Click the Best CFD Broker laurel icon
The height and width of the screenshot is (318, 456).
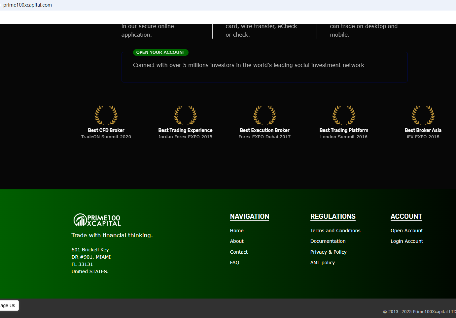106,115
